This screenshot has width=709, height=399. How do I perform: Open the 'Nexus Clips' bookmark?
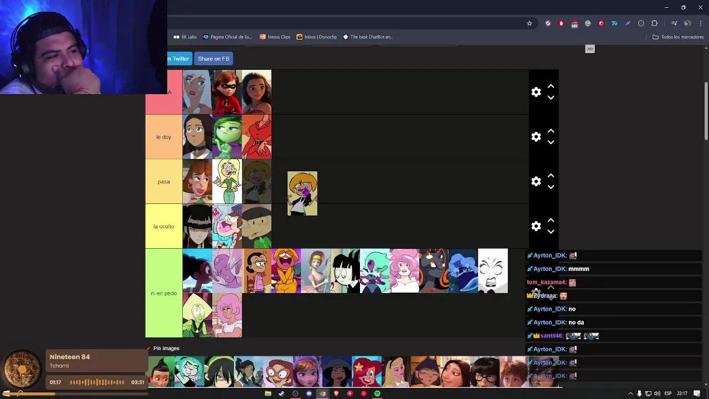(275, 37)
